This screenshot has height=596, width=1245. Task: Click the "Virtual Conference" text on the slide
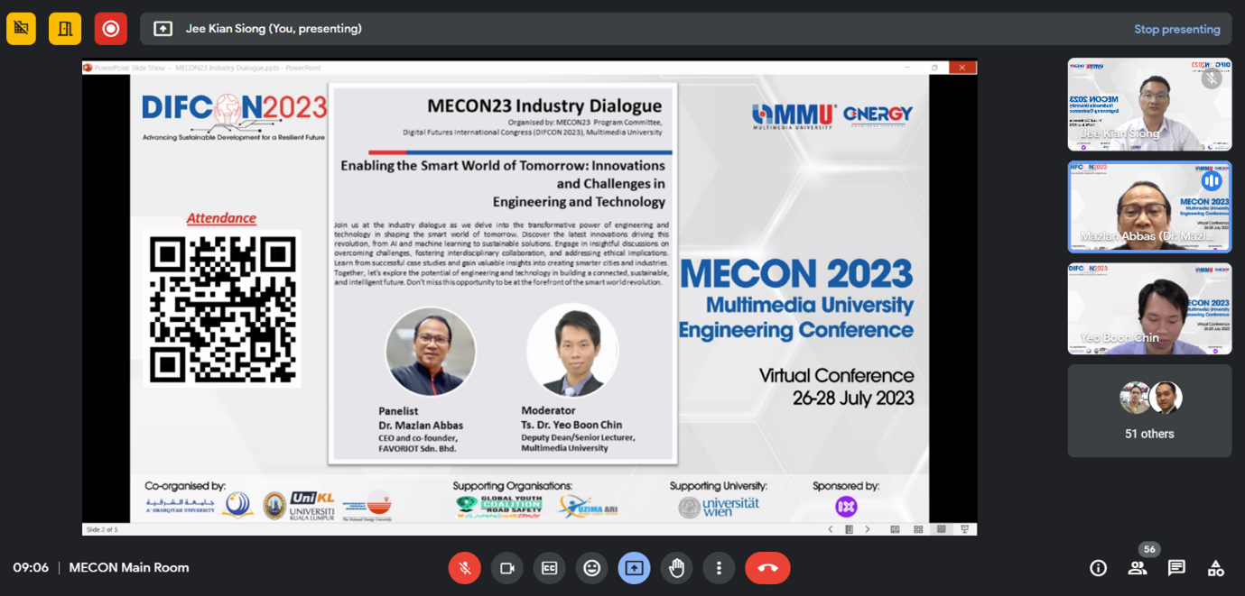pyautogui.click(x=836, y=376)
